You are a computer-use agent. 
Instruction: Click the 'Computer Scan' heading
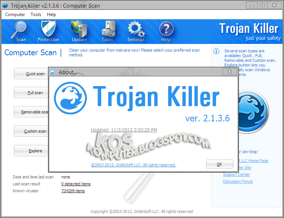(31, 53)
